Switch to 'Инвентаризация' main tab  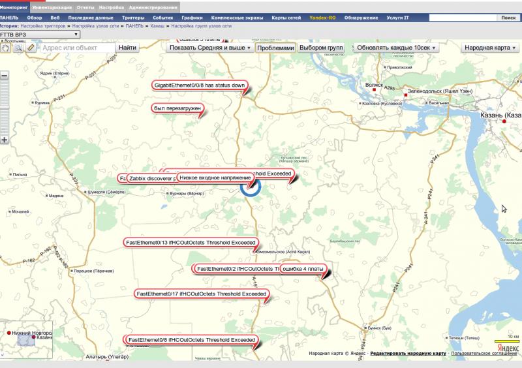pos(52,7)
